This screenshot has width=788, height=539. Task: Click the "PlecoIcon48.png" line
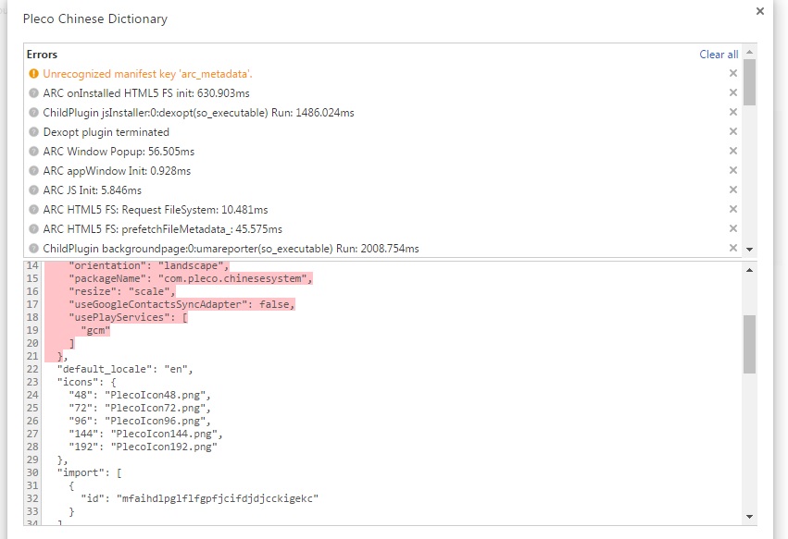(x=140, y=395)
